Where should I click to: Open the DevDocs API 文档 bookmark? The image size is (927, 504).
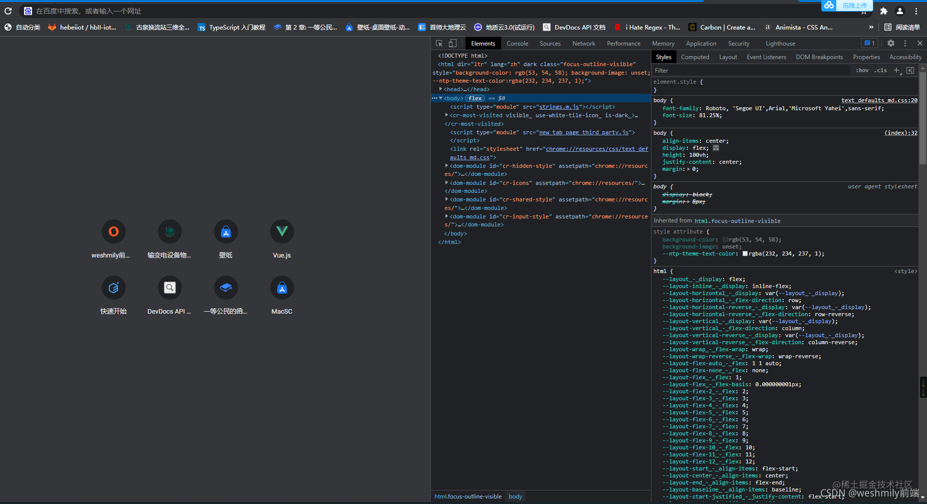[574, 27]
